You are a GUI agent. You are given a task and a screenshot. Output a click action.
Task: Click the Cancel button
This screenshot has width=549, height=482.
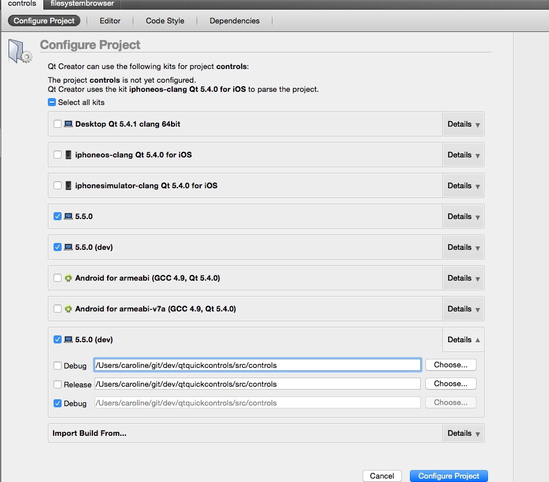tap(382, 476)
